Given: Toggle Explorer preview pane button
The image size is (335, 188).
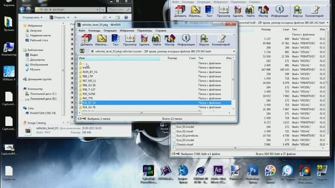Looking at the screenshot, I should tap(118, 17).
